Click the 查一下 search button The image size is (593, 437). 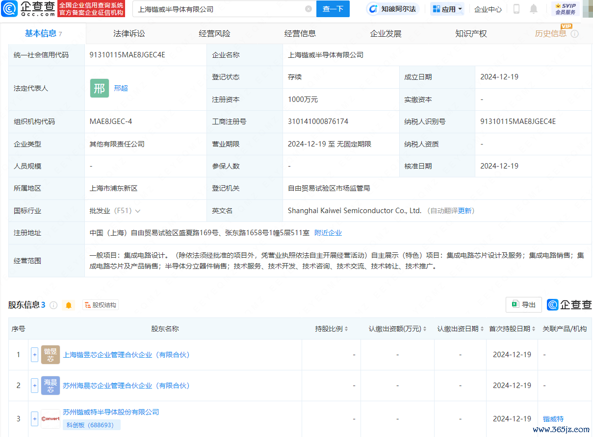point(333,9)
